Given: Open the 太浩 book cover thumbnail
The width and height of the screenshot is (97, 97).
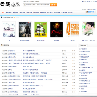Looking at the screenshot, I should tap(9, 30).
